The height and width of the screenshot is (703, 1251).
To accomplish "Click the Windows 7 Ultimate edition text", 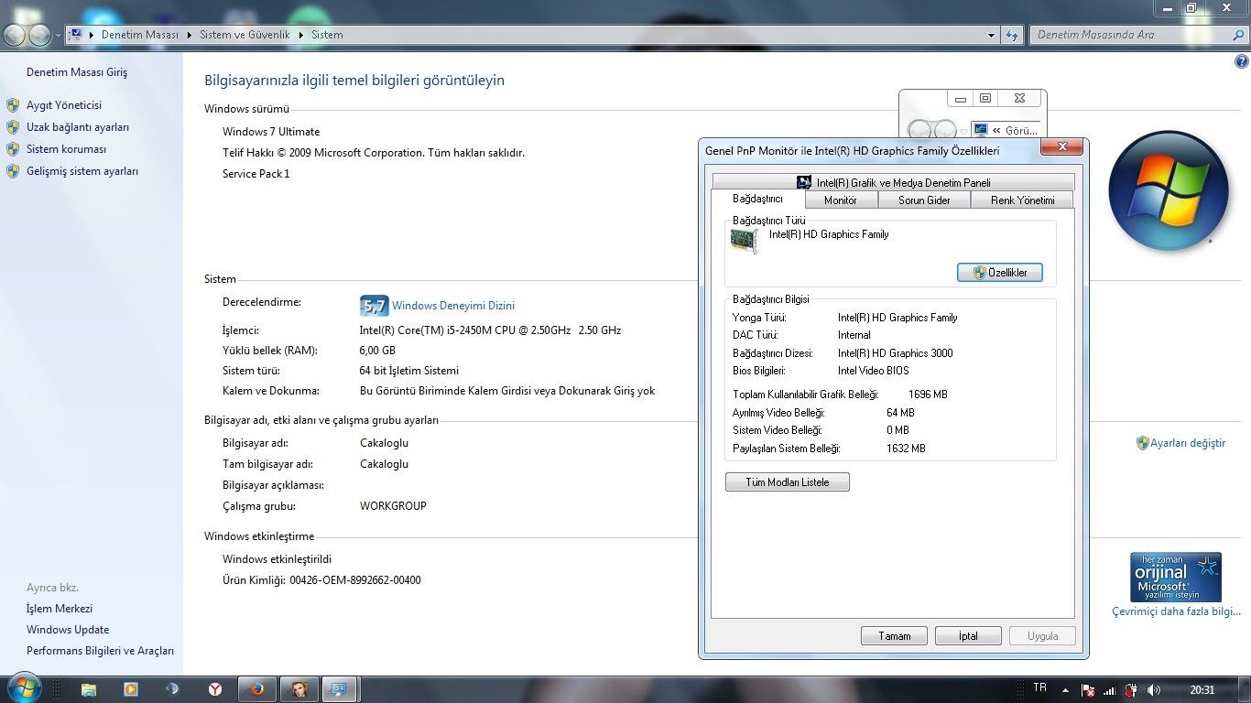I will coord(271,132).
